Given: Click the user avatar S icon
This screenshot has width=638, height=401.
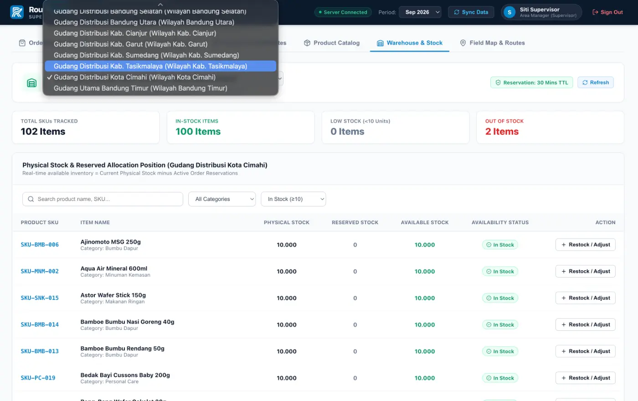Looking at the screenshot, I should [509, 12].
